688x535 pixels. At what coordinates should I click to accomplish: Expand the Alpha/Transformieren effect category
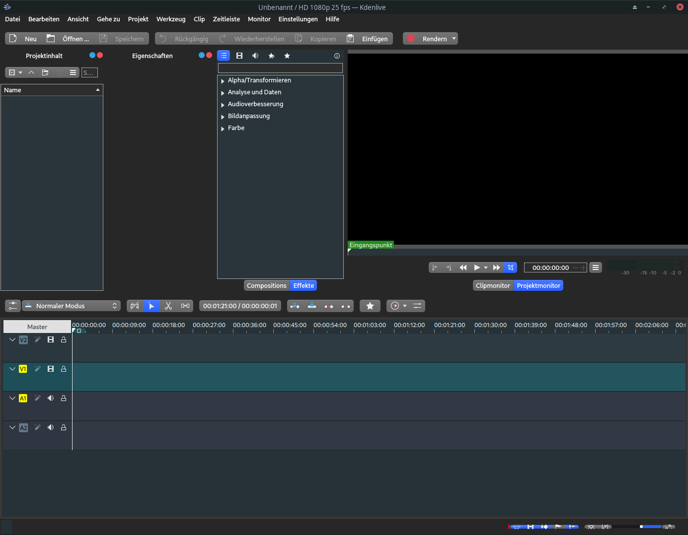[223, 81]
